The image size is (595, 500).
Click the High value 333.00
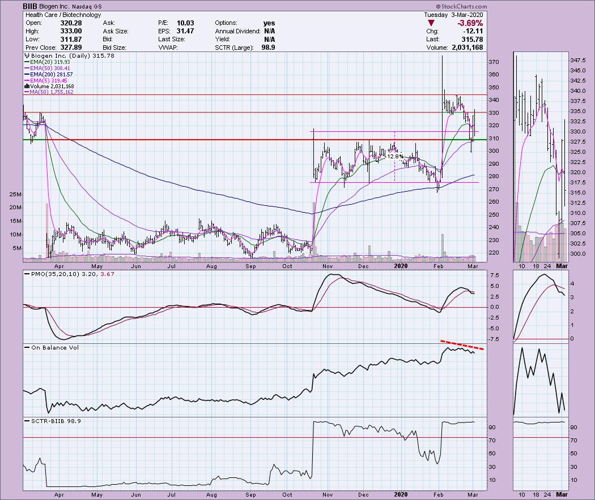(71, 32)
